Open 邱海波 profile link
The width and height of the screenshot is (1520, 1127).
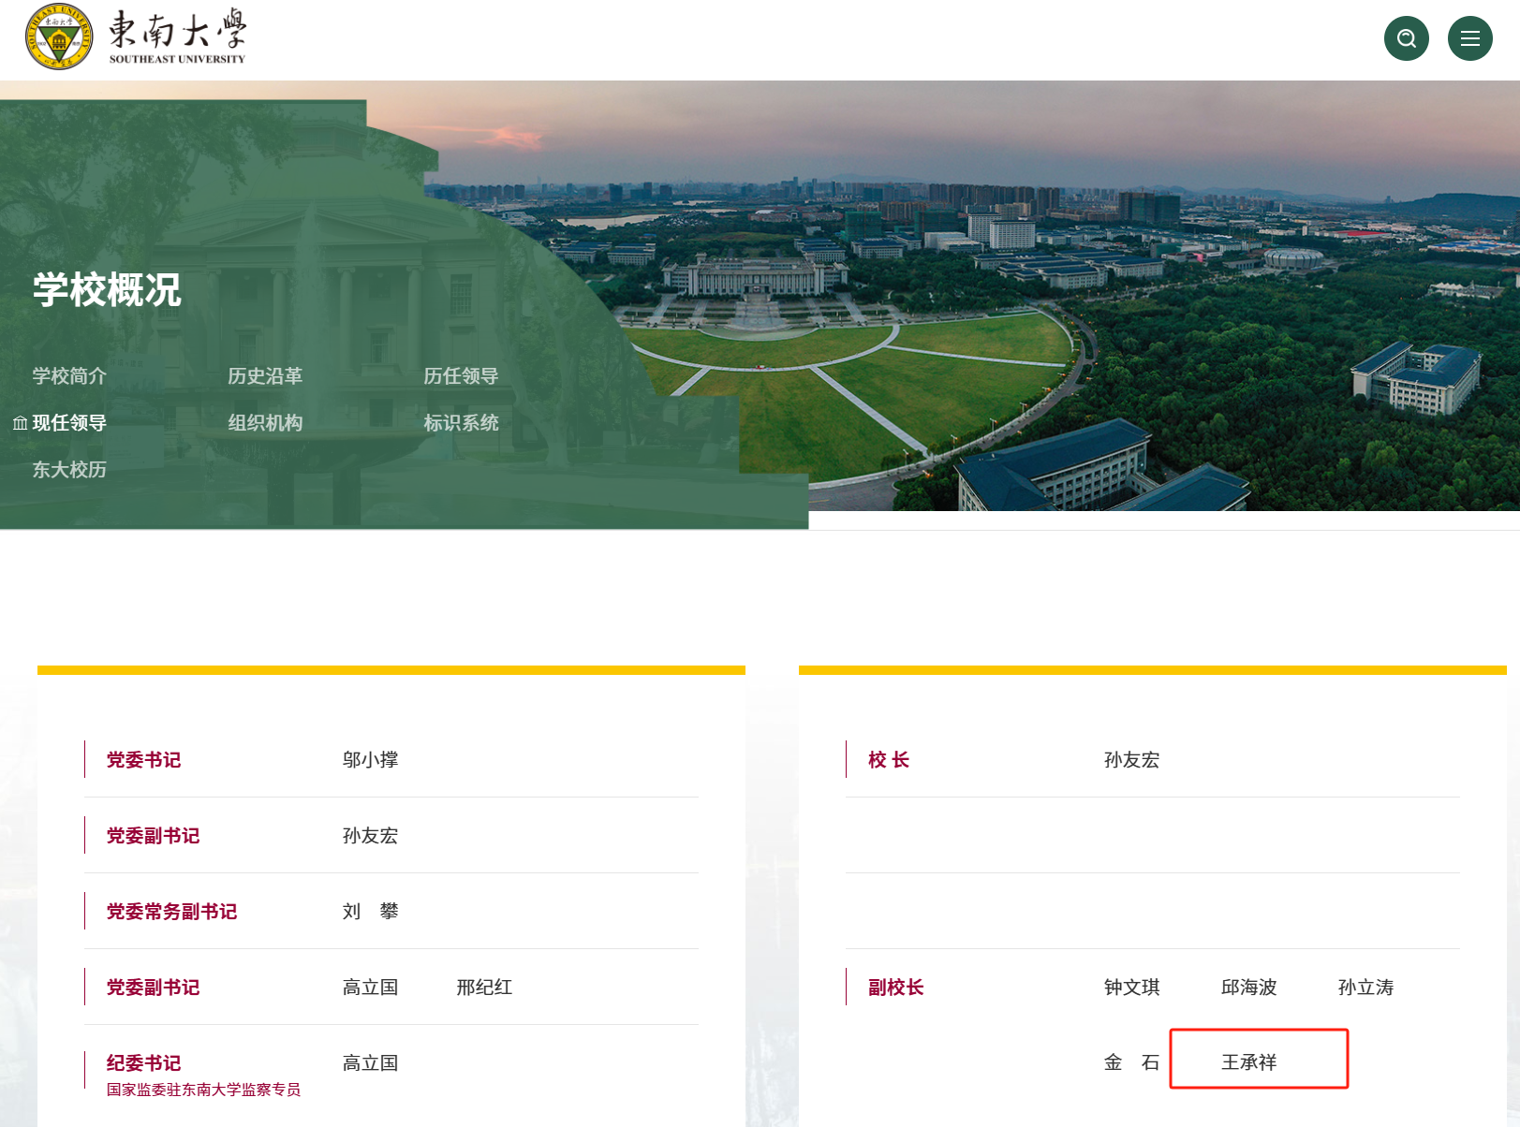pyautogui.click(x=1248, y=988)
